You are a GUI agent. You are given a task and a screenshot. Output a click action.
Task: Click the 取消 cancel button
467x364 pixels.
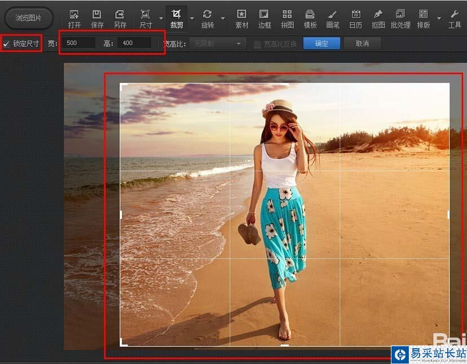click(362, 43)
